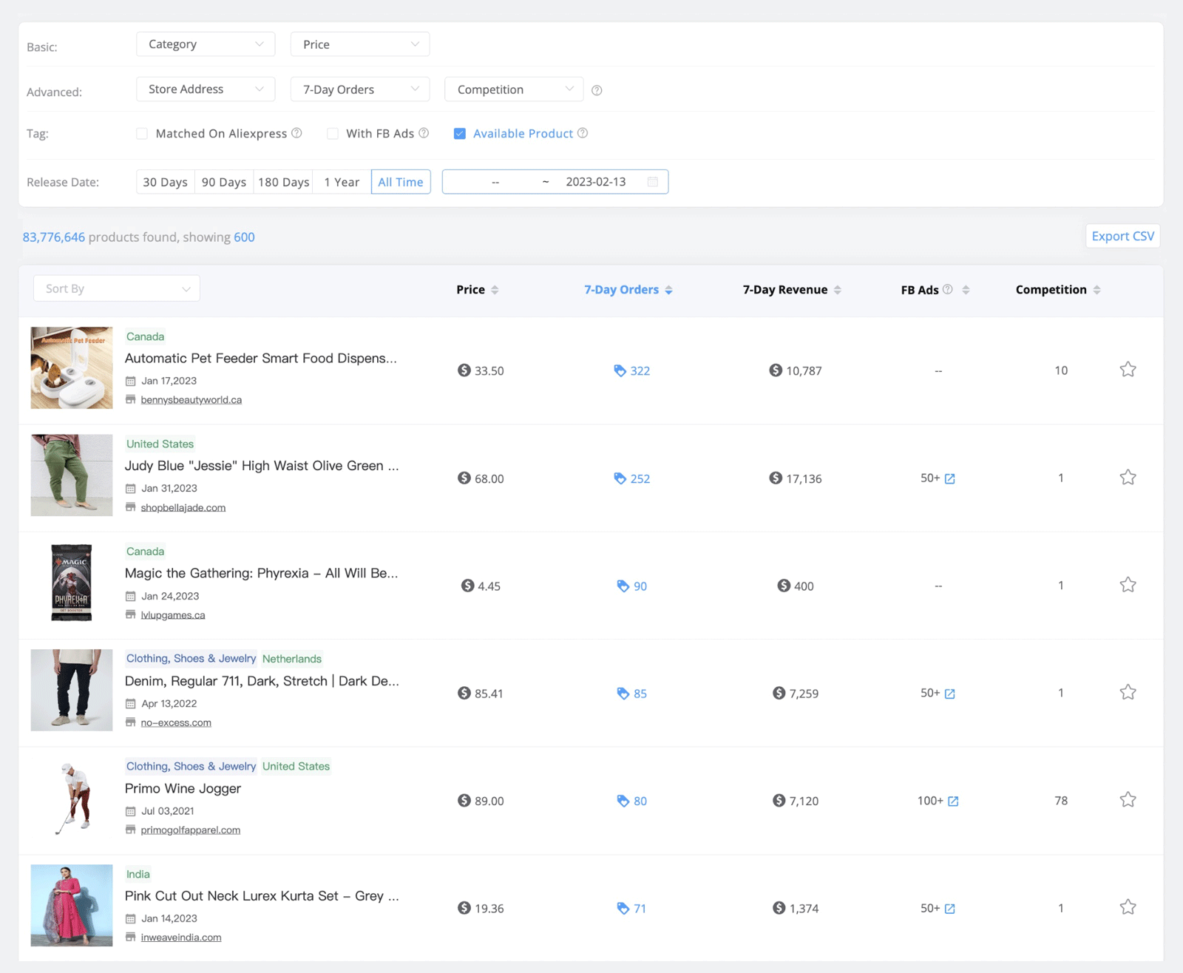Viewport: 1183px width, 973px height.
Task: Click the 252 orders tag icon
Action: pyautogui.click(x=620, y=478)
